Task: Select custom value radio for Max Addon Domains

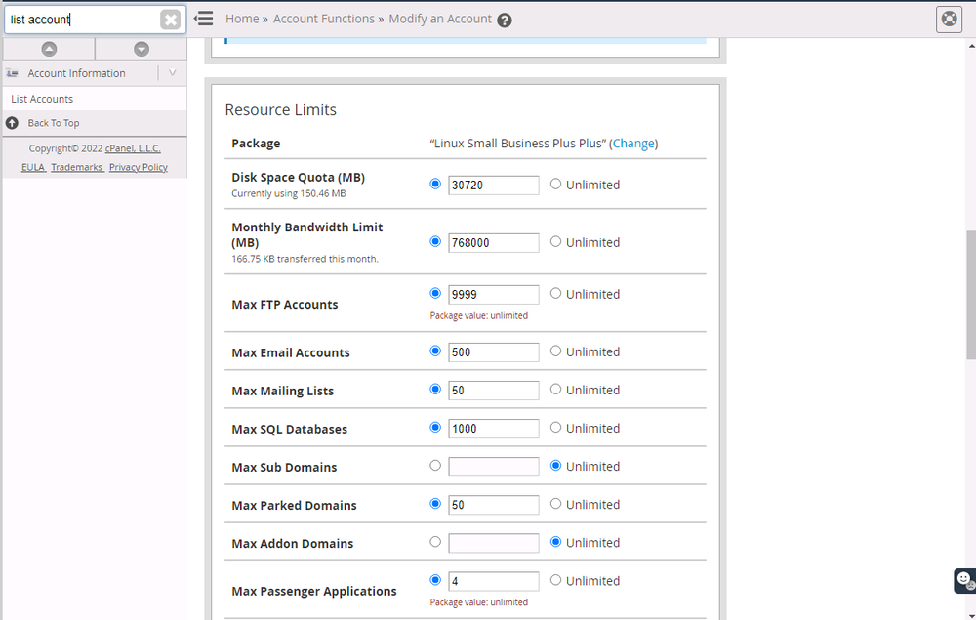Action: [435, 542]
